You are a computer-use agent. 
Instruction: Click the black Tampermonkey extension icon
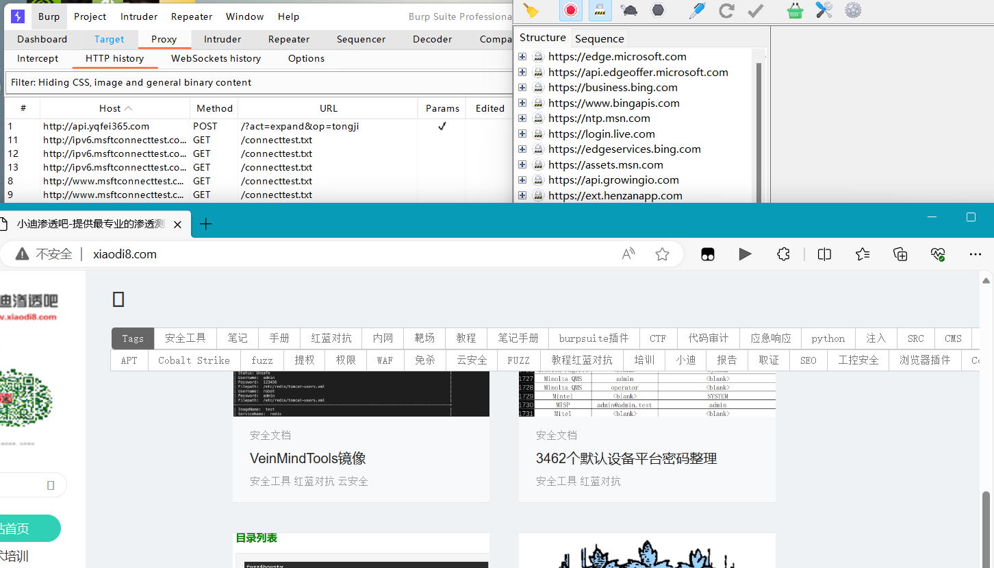[x=708, y=254]
